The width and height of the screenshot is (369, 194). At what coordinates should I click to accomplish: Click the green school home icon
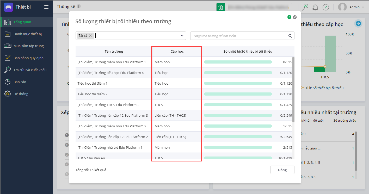[x=220, y=7]
